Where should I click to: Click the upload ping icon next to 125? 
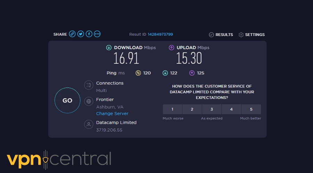[x=192, y=73]
